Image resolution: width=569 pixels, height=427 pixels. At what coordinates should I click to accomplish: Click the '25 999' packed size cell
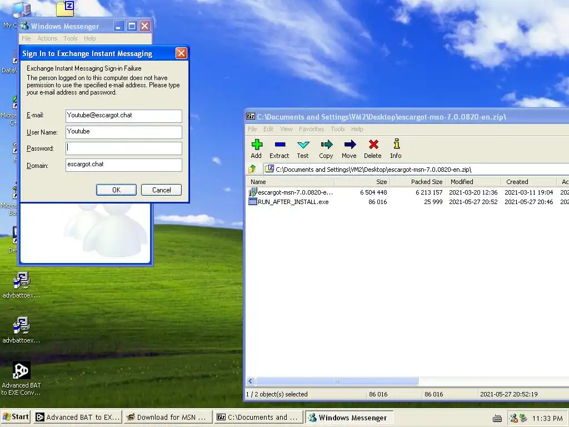pos(433,202)
